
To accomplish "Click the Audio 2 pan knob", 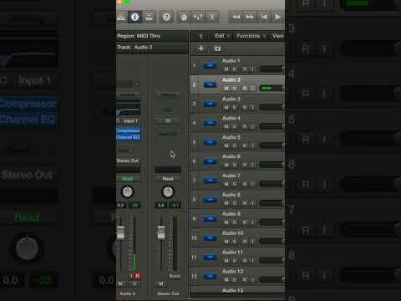I will [x=128, y=191].
